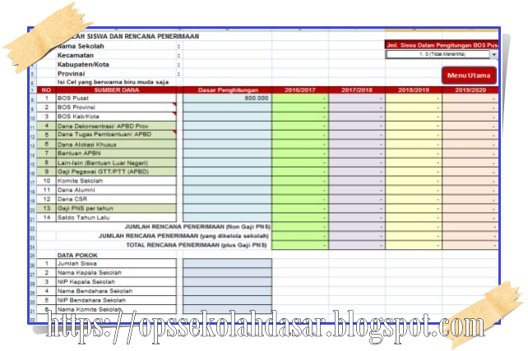Select the 'BOS Pusat' row label
Viewport: 528px width, 351px height.
tap(117, 99)
